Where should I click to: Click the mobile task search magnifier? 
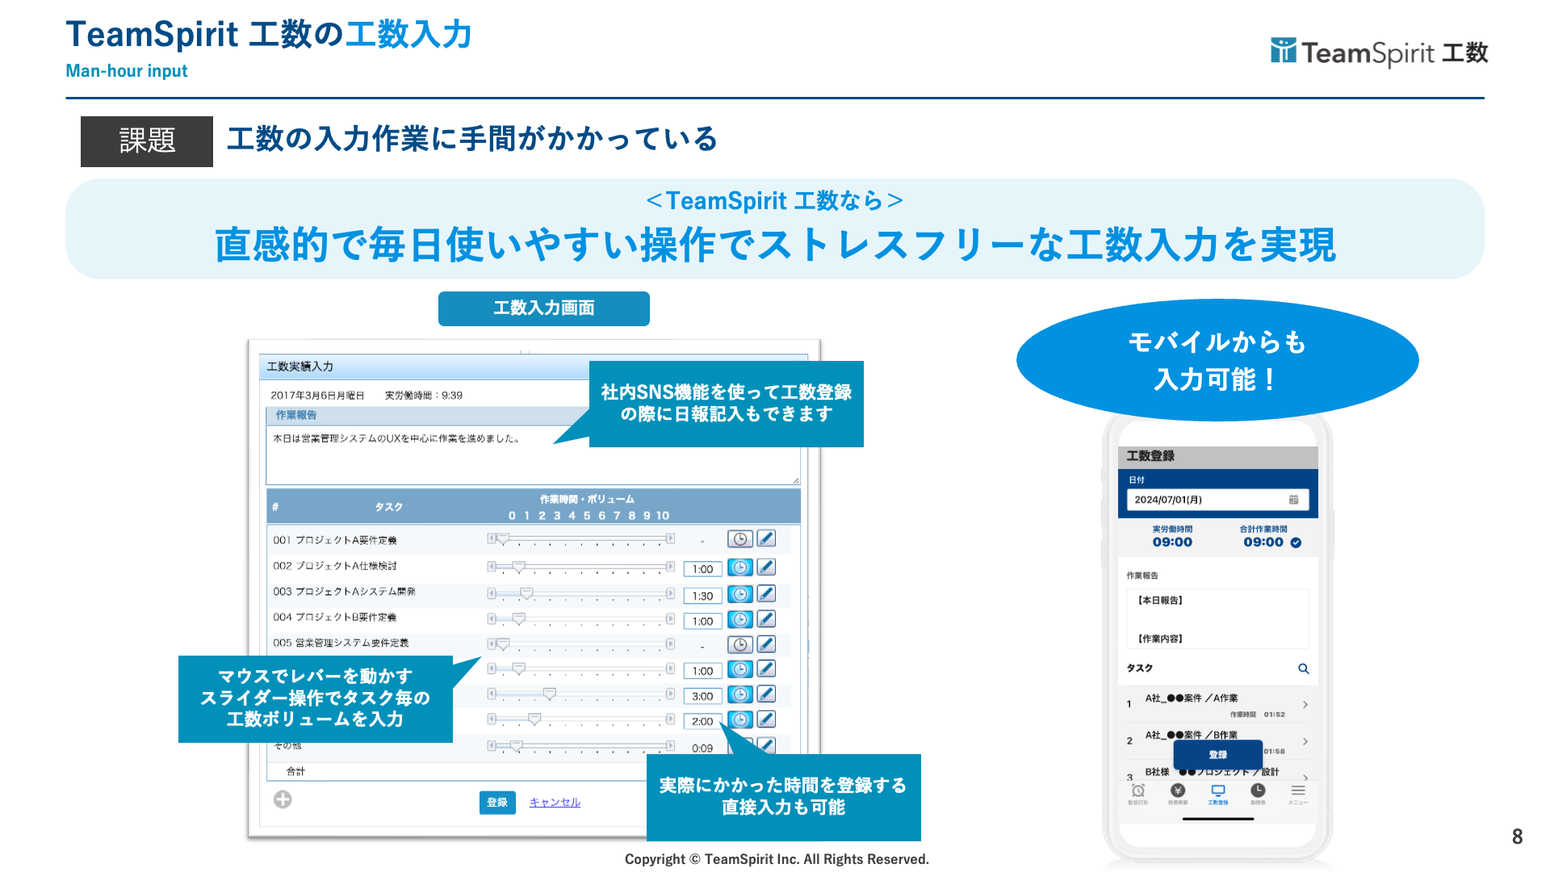click(x=1303, y=669)
